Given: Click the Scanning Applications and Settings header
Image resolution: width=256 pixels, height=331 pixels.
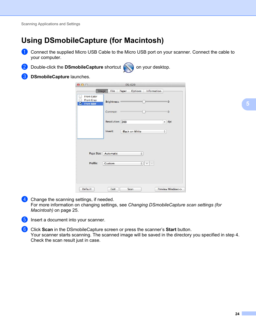Looking at the screenshot, I should point(51,24).
